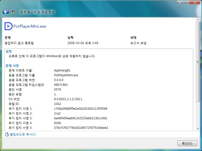Click the problem value 응답하지 않고 종료됨

pyautogui.click(x=19, y=43)
